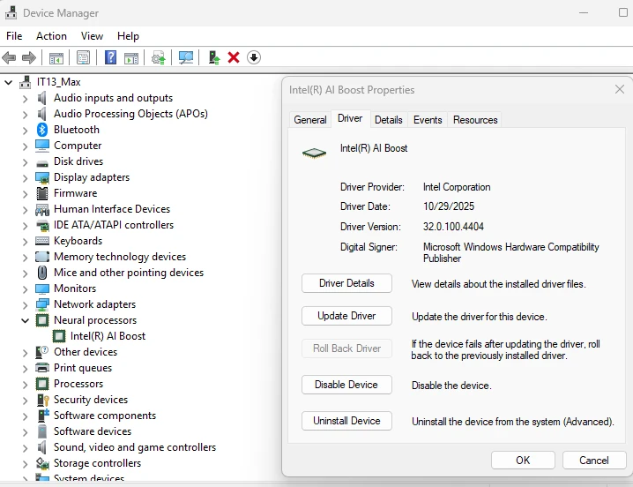Image resolution: width=633 pixels, height=487 pixels.
Task: Toggle the Show/Hide Action Pane icon
Action: 131,58
